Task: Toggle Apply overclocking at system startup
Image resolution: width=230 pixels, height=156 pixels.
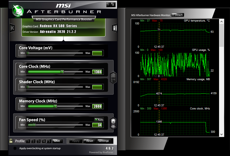Action: 15,148
